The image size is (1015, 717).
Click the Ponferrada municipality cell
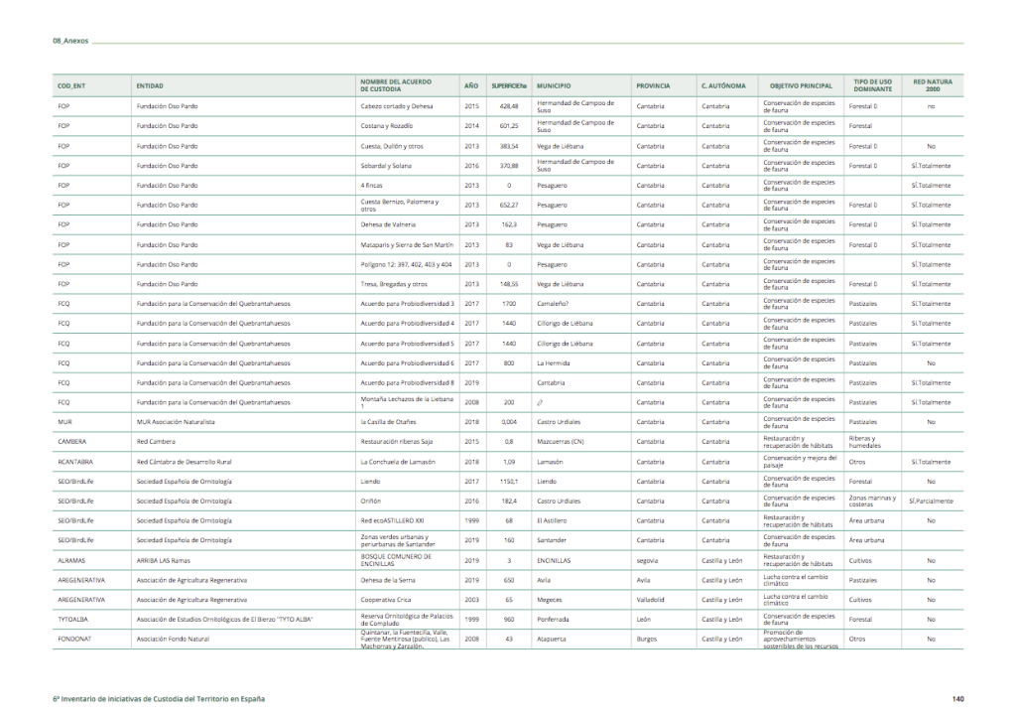[556, 620]
